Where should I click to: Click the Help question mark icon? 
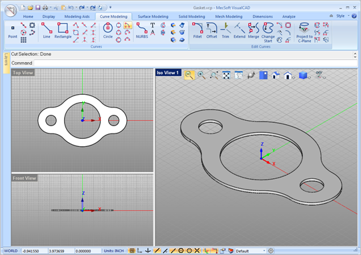tap(354, 16)
